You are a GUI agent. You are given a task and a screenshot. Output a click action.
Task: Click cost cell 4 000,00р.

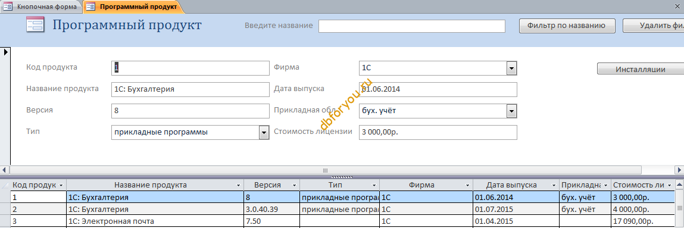643,210
